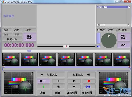Click the 设置入点 set in-point button

click(51, 75)
